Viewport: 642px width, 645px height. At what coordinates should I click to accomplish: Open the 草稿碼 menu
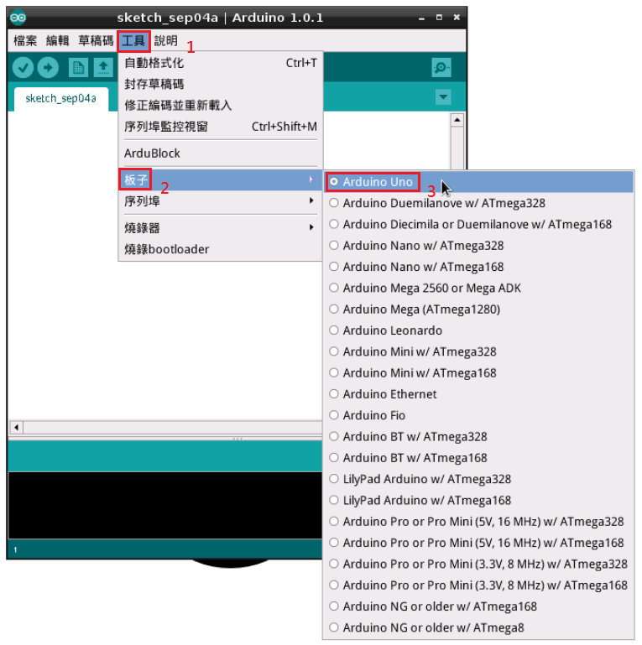96,41
